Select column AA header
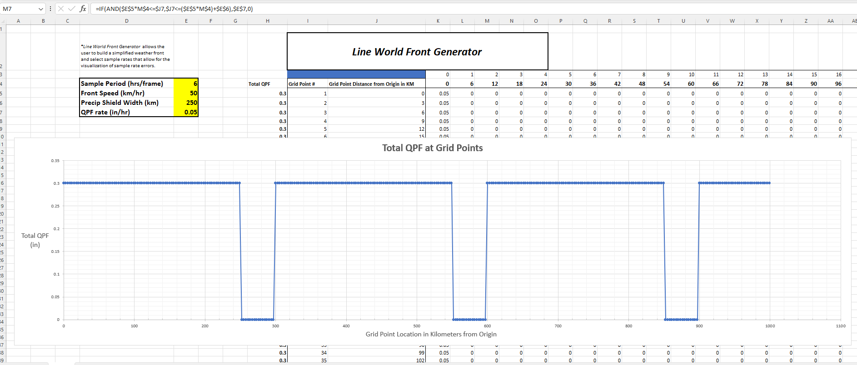The height and width of the screenshot is (365, 857). pos(831,21)
